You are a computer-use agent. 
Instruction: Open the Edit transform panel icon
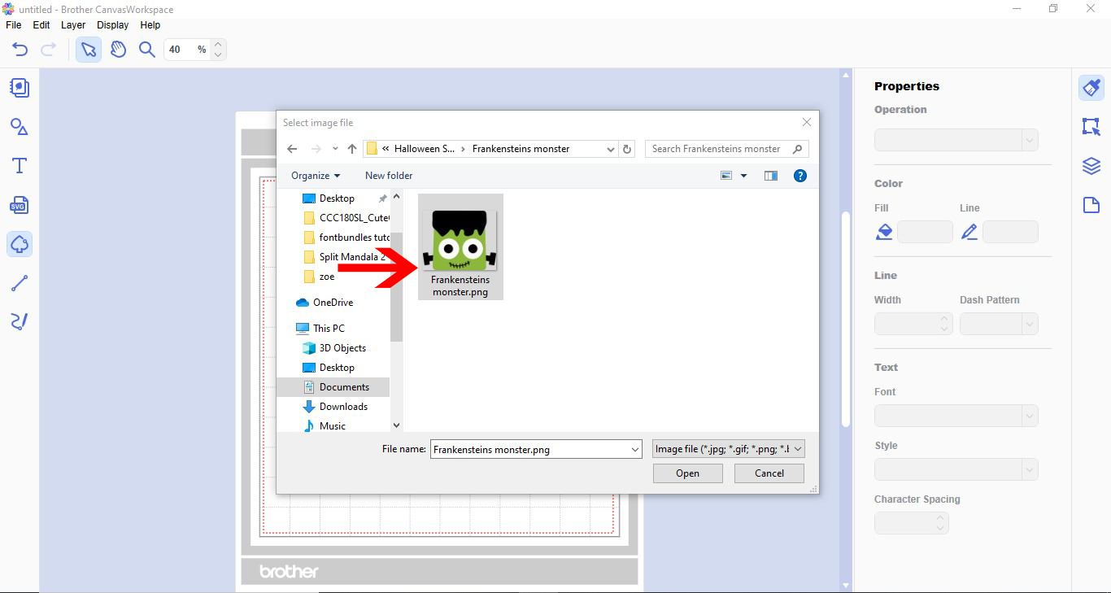pos(1091,127)
